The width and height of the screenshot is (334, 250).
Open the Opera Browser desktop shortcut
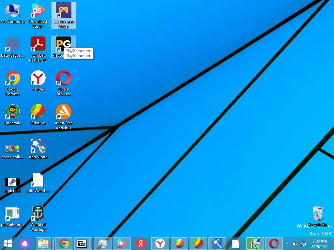tap(64, 83)
